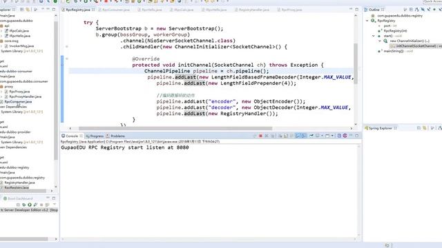The image size is (442, 248).
Task: Select initChannel(SocketChannel) in the Outline
Action: click(x=416, y=46)
